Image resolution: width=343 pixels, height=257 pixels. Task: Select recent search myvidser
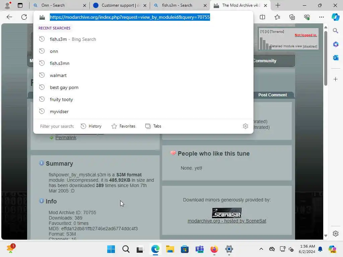click(x=143, y=111)
